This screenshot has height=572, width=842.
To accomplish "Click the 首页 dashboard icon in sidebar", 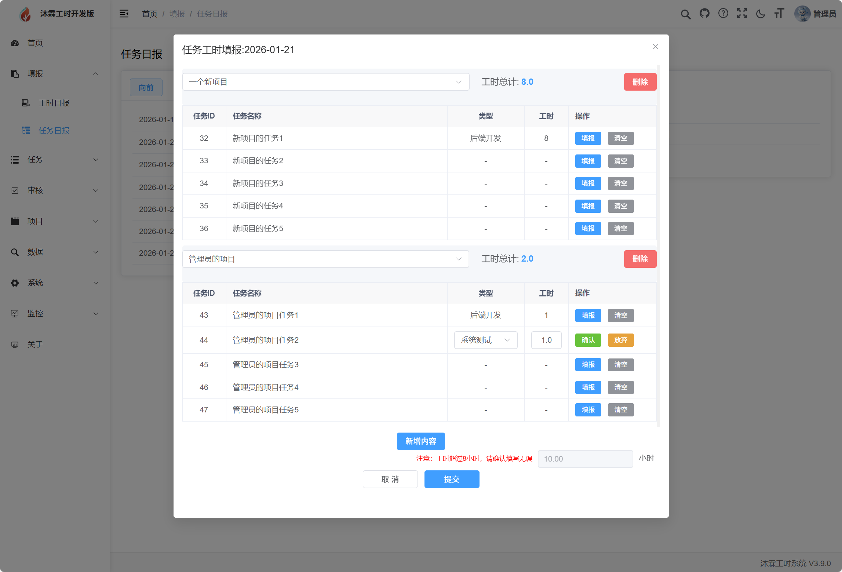I will pos(15,43).
